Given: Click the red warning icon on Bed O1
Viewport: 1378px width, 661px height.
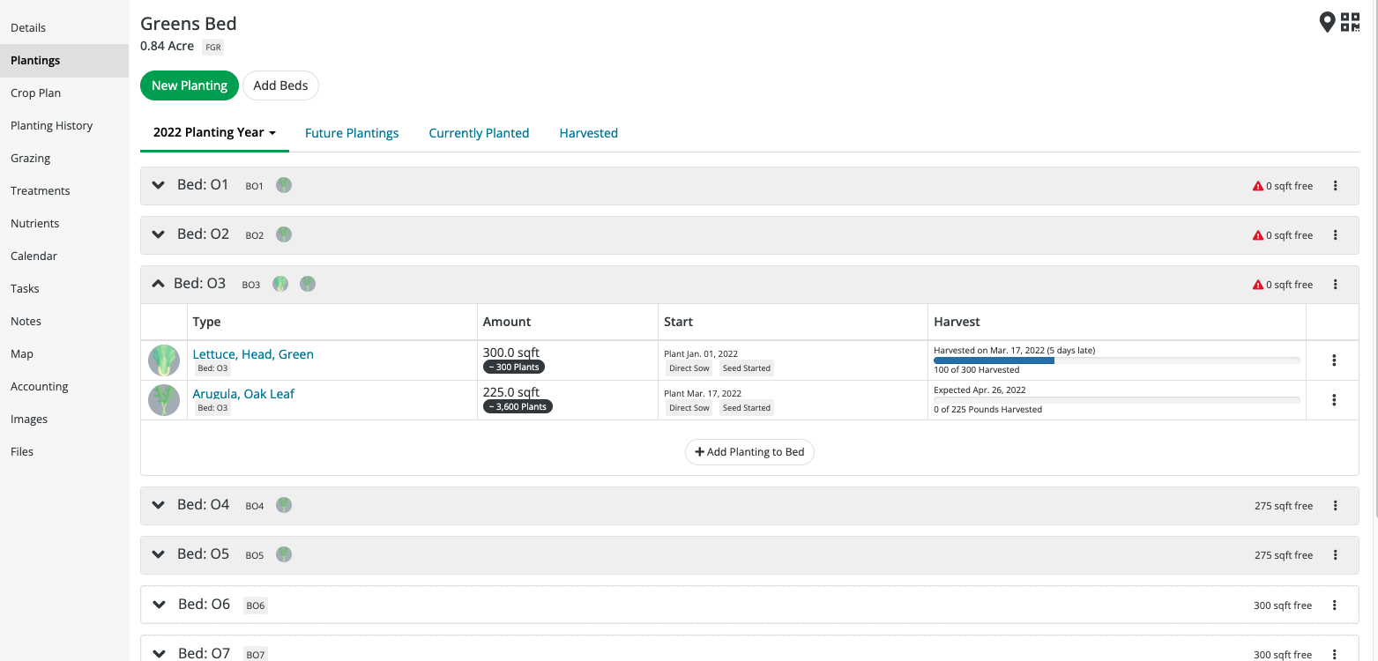Looking at the screenshot, I should pos(1258,186).
